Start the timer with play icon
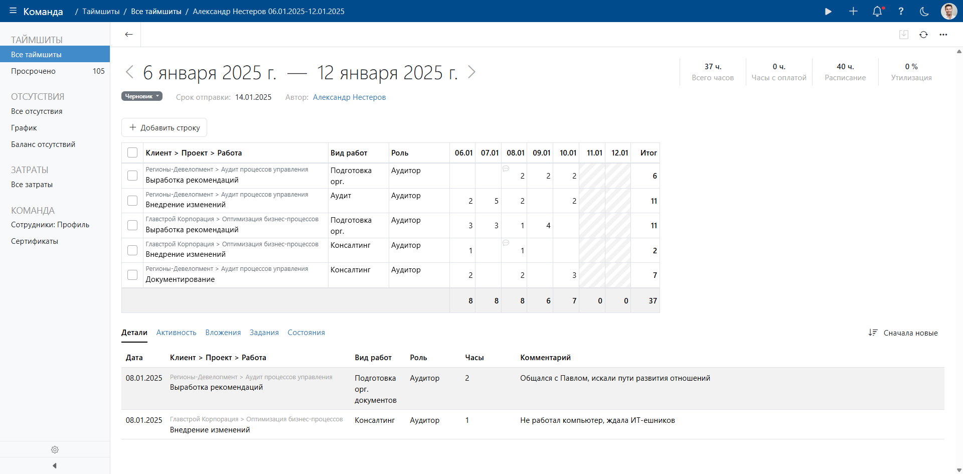The width and height of the screenshot is (963, 474). [x=828, y=11]
